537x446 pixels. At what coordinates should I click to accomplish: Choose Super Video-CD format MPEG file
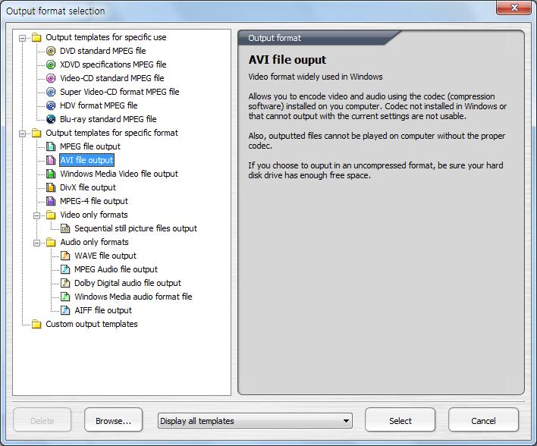(x=120, y=92)
